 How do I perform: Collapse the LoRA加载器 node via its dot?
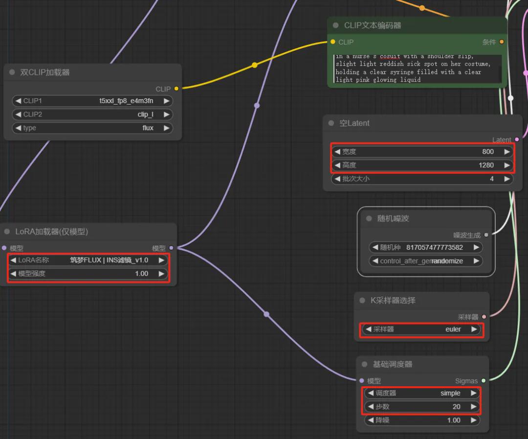point(7,232)
